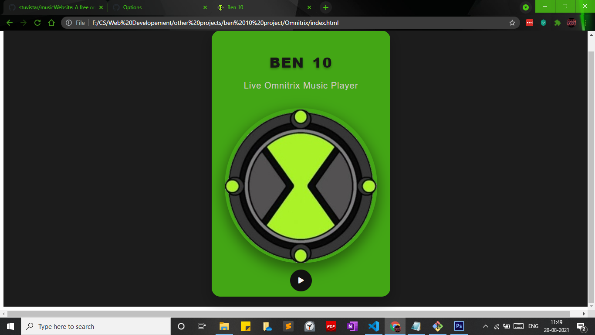This screenshot has width=595, height=335.
Task: Click the Chrome icon in the taskbar
Action: (x=395, y=326)
